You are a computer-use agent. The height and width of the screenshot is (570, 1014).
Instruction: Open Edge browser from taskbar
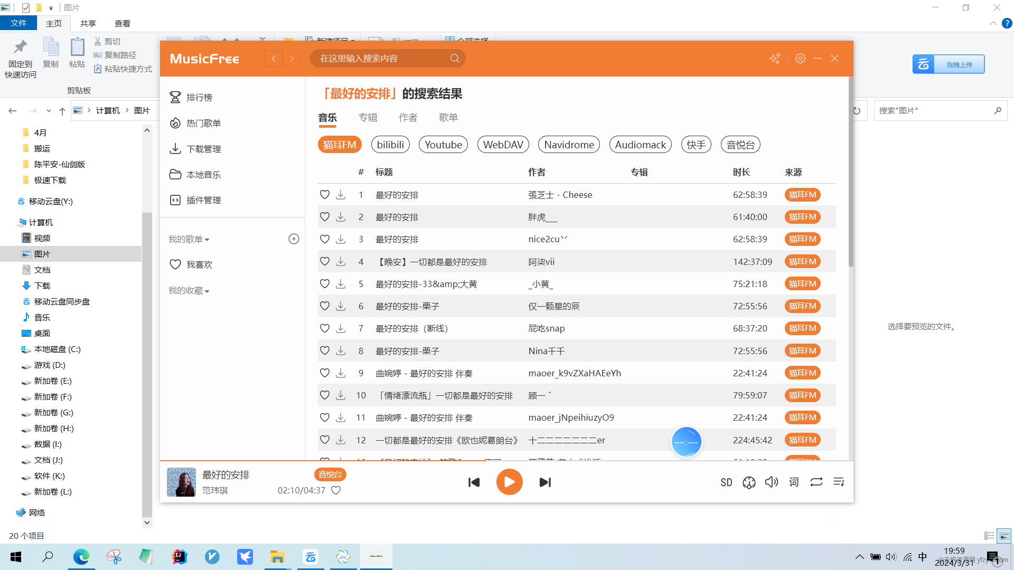point(81,557)
